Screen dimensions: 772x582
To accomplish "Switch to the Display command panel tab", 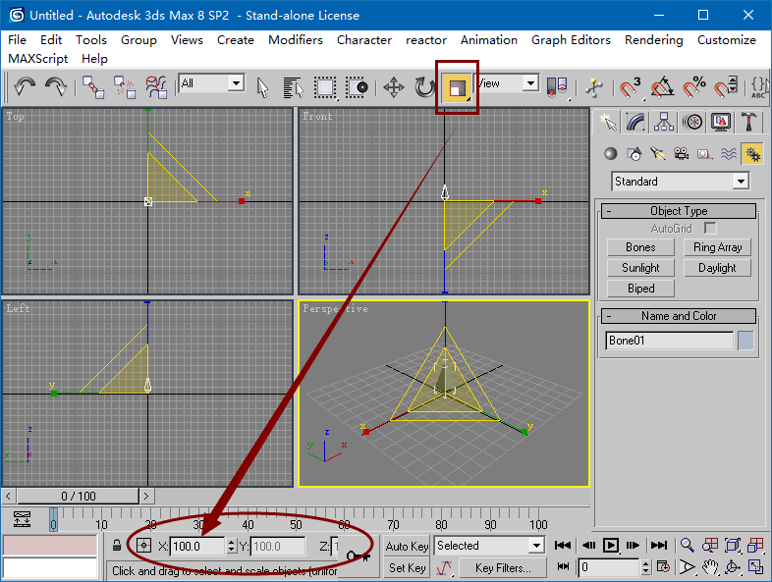I will click(721, 122).
